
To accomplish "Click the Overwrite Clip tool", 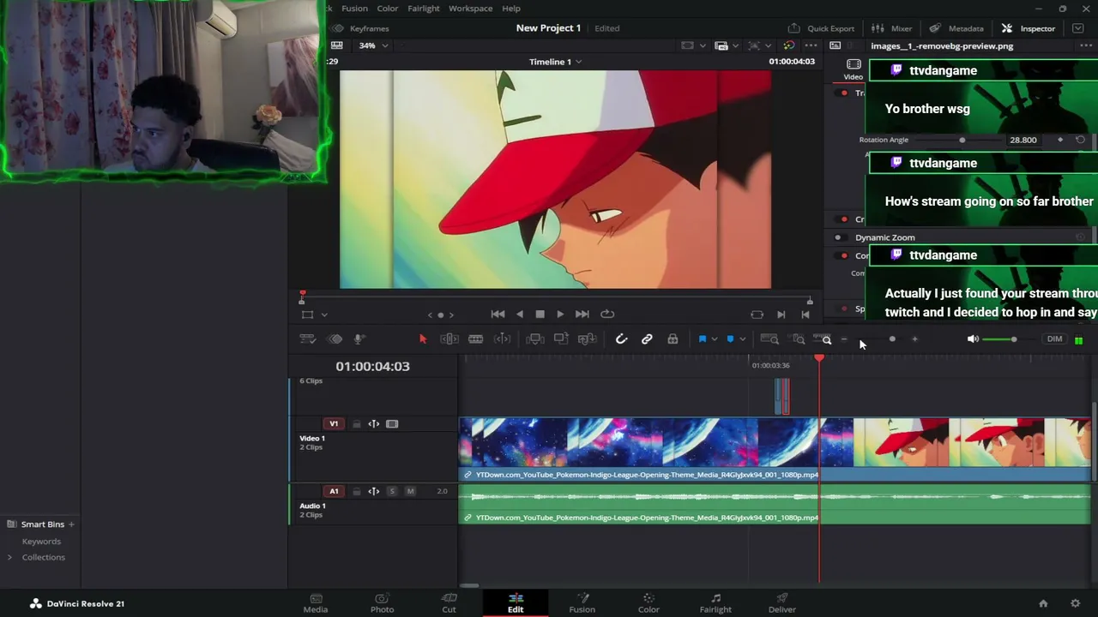I will click(x=561, y=339).
